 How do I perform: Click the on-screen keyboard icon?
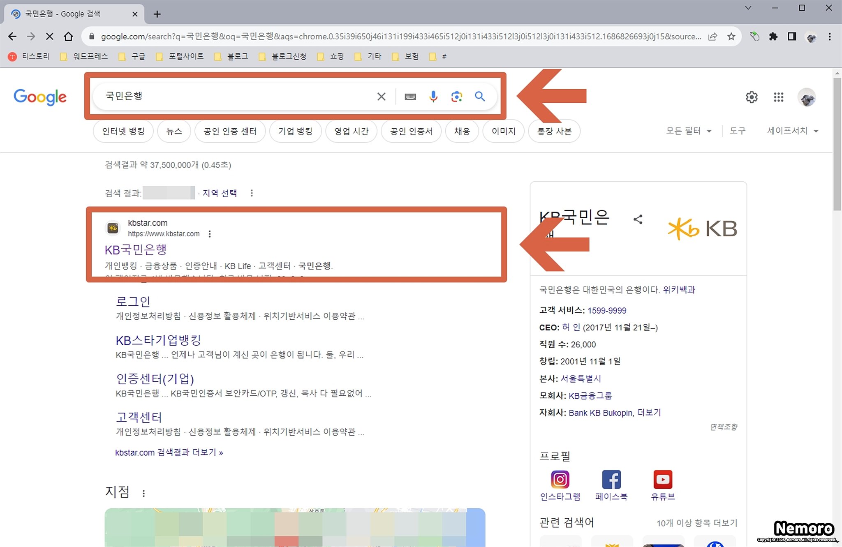pos(410,97)
